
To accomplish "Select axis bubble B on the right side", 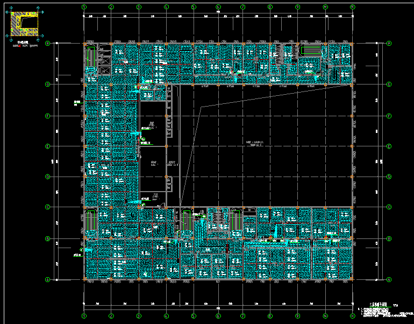I will click(x=388, y=238).
